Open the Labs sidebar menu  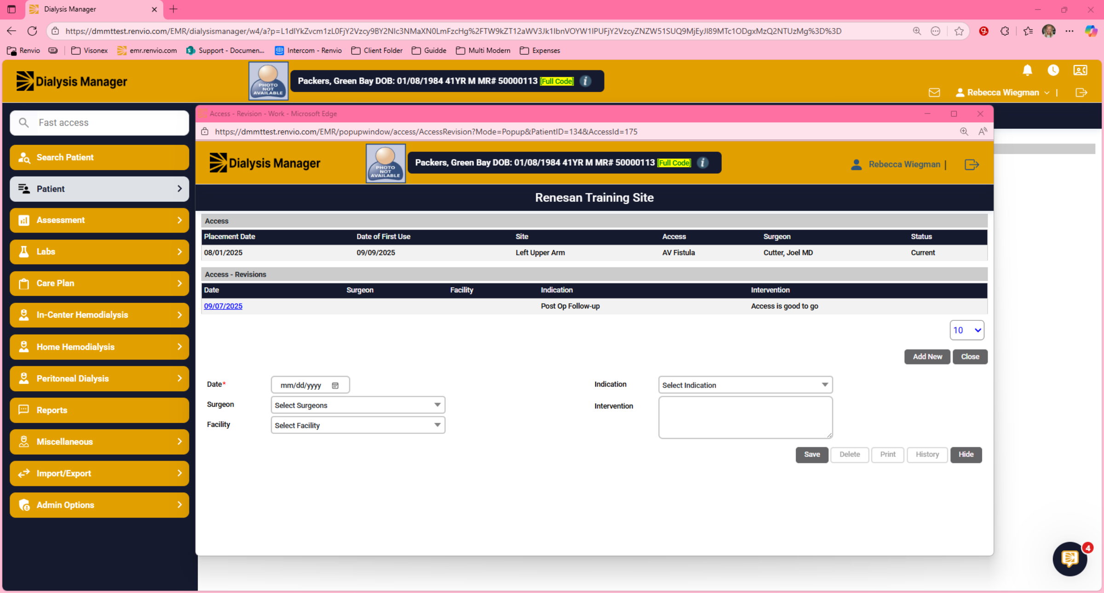tap(99, 251)
